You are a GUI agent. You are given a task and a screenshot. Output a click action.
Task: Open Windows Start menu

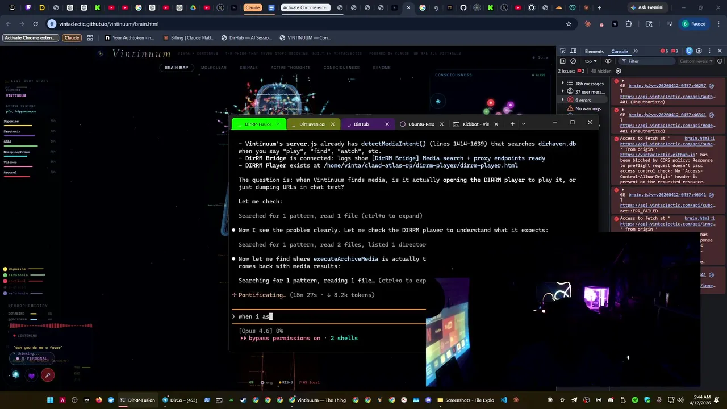click(50, 400)
